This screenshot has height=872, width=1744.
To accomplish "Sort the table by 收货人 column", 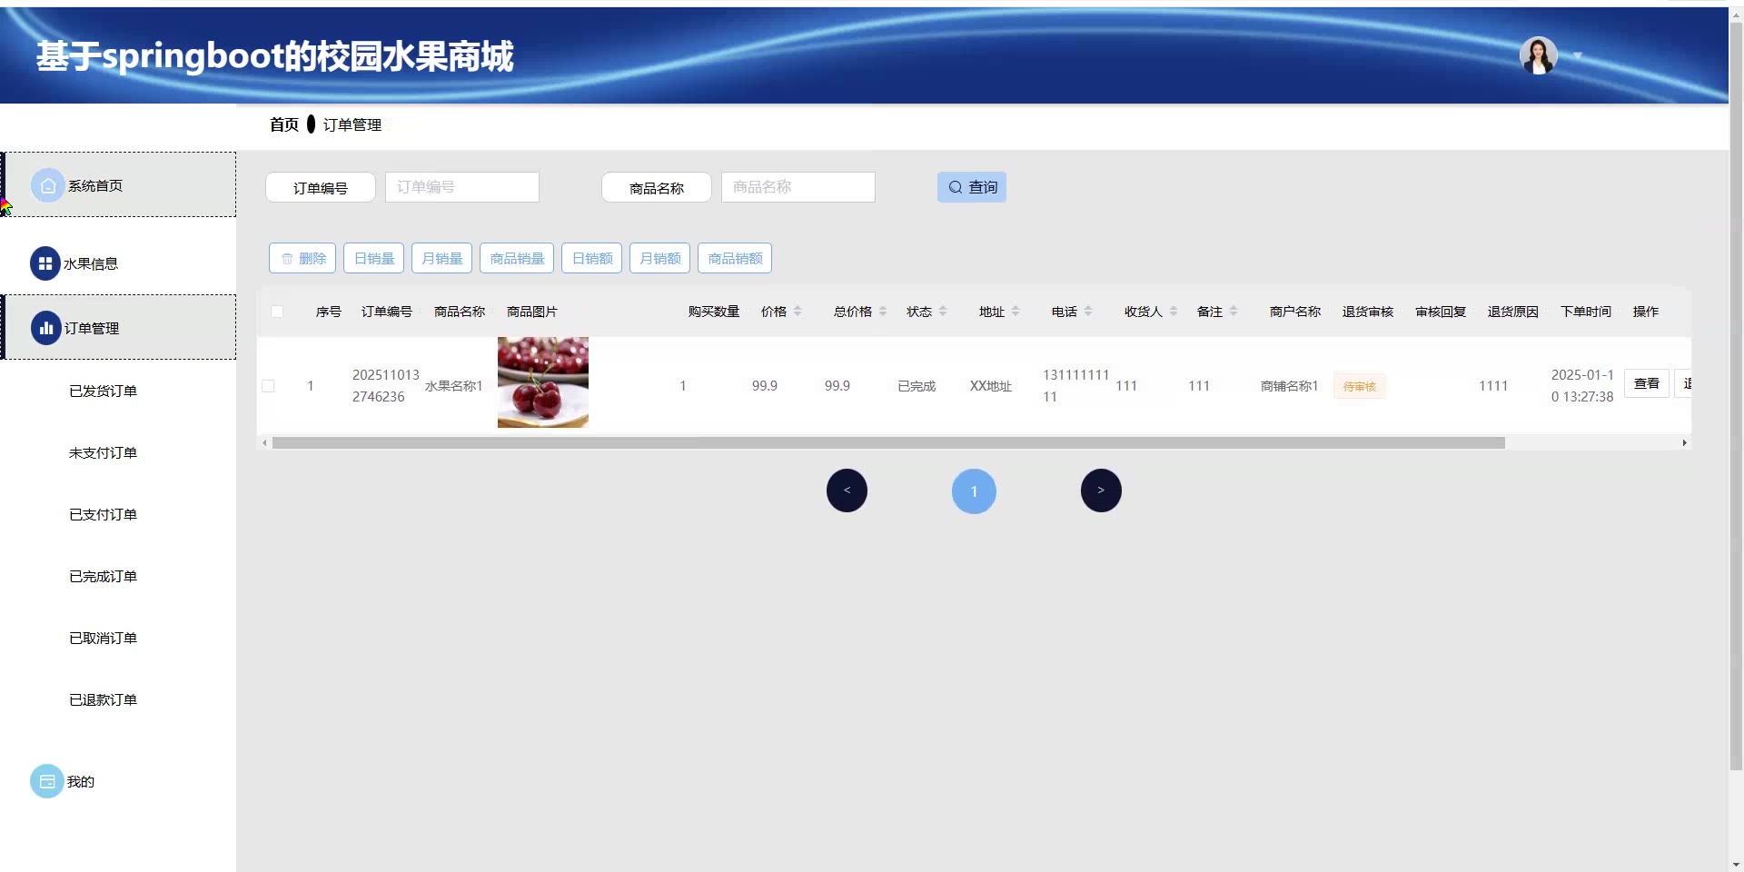I will [1174, 312].
